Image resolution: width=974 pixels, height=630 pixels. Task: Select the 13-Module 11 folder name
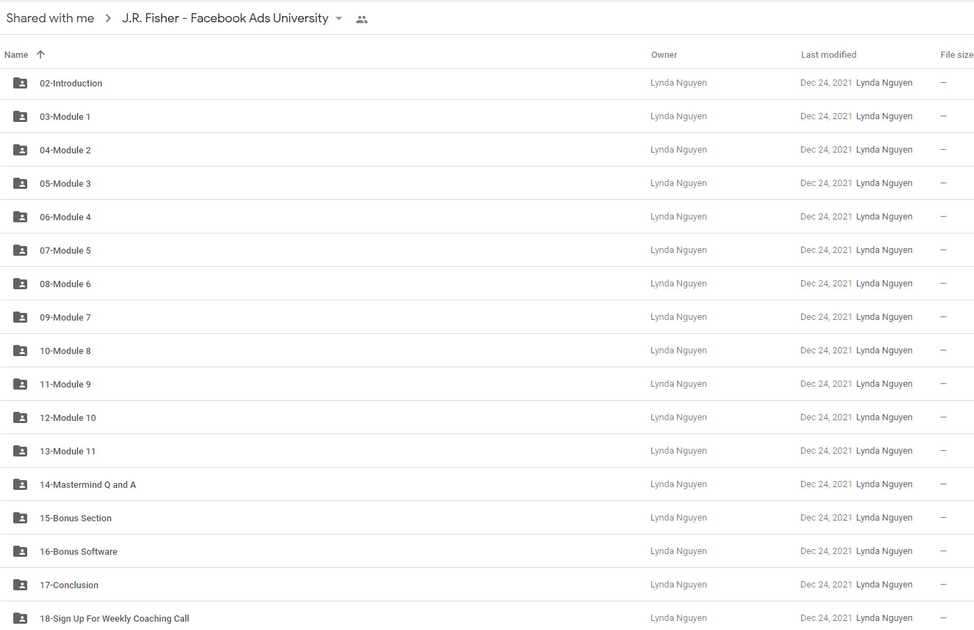click(68, 451)
